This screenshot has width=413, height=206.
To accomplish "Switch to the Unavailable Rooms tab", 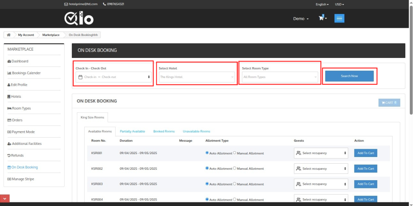I will coord(196,132).
